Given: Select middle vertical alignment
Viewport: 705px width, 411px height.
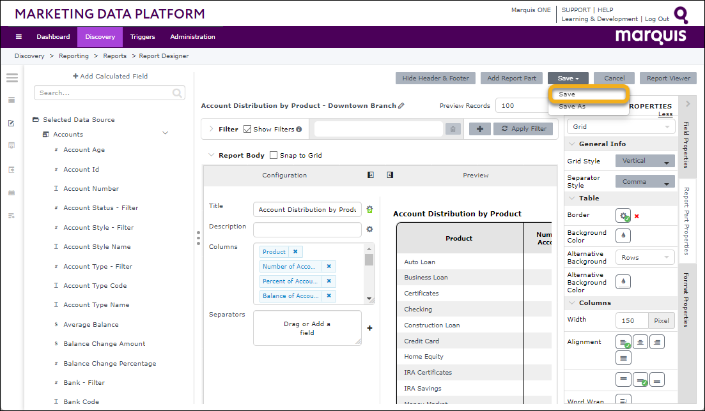Looking at the screenshot, I should 640,380.
